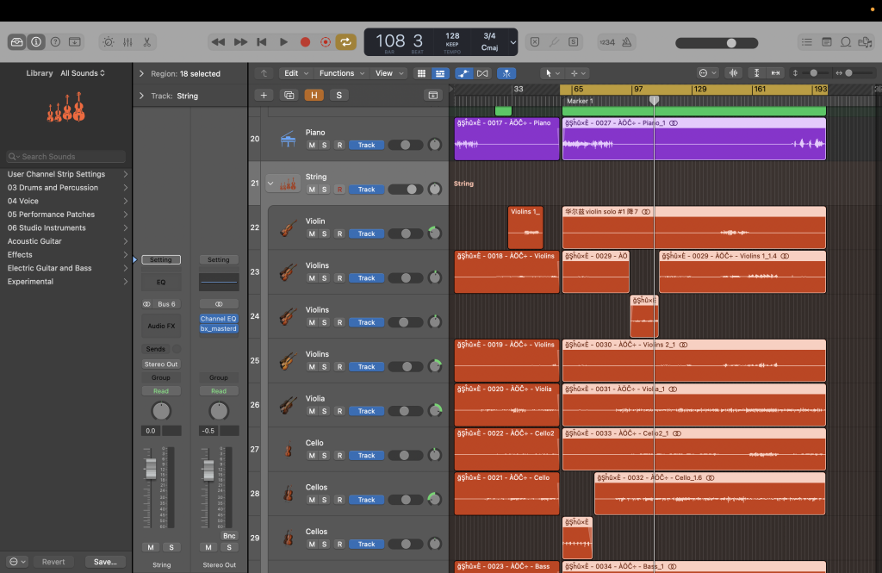This screenshot has width=882, height=573.
Task: Solo the String channel strip
Action: (171, 547)
